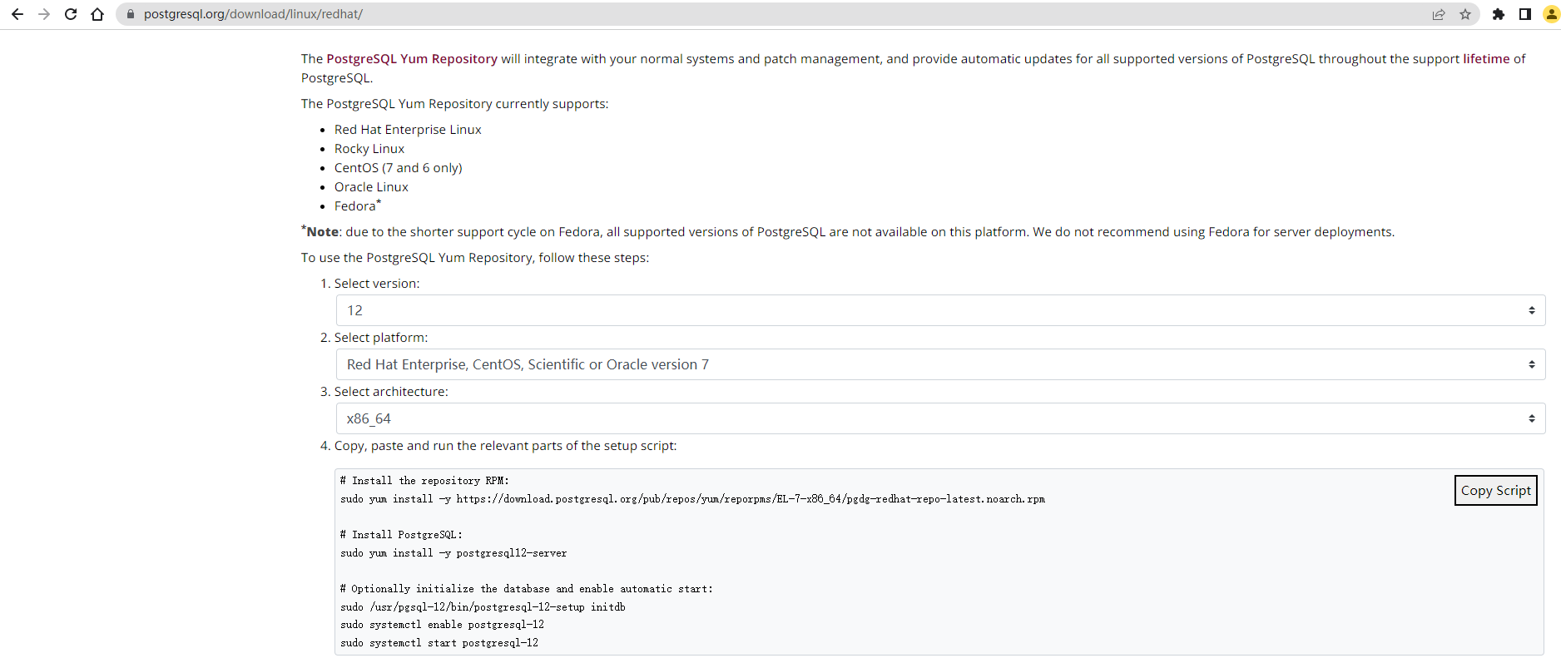Click the 'Rocky Linux' list item

click(369, 149)
